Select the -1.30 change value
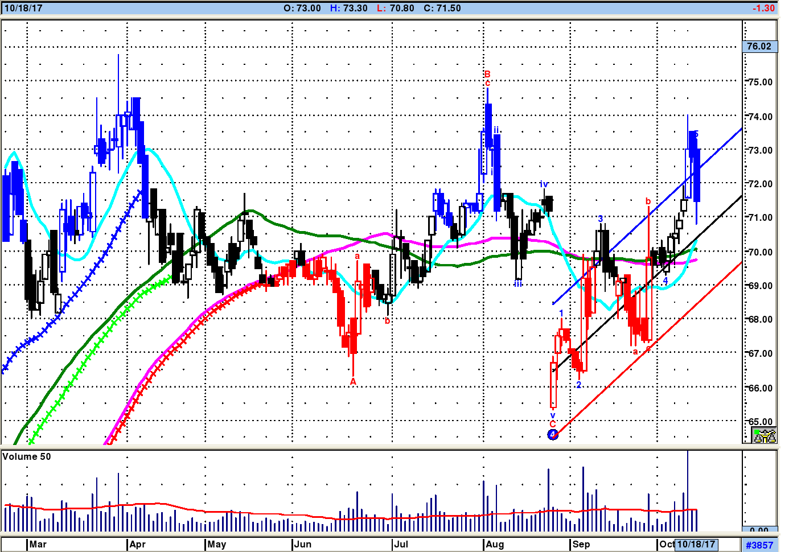 (763, 8)
